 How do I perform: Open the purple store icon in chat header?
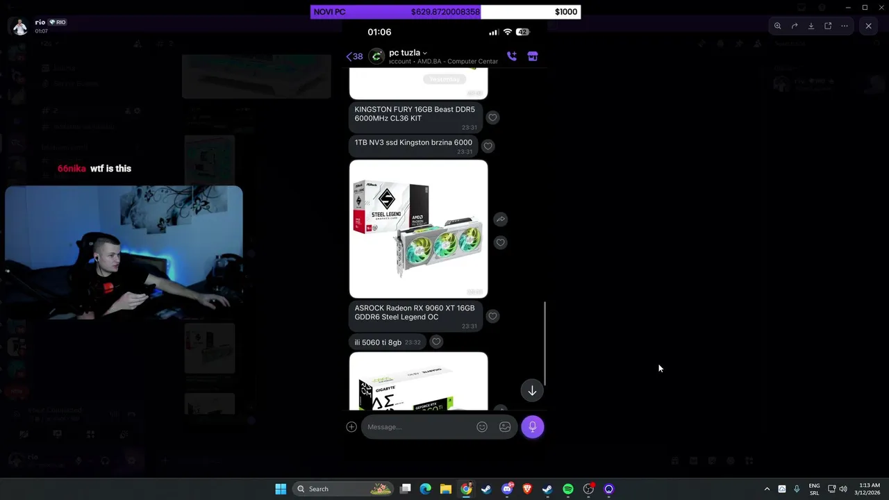pyautogui.click(x=533, y=56)
